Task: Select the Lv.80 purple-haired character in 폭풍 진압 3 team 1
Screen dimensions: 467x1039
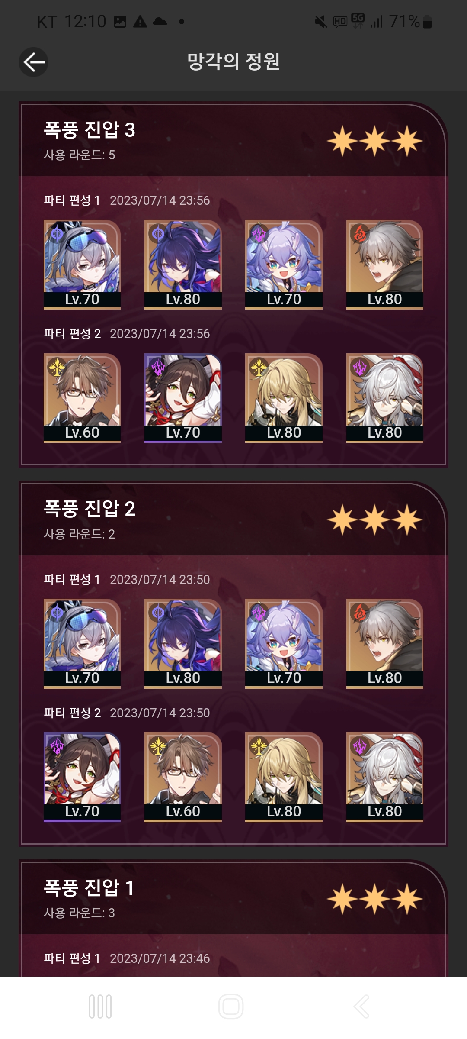Action: pyautogui.click(x=183, y=265)
